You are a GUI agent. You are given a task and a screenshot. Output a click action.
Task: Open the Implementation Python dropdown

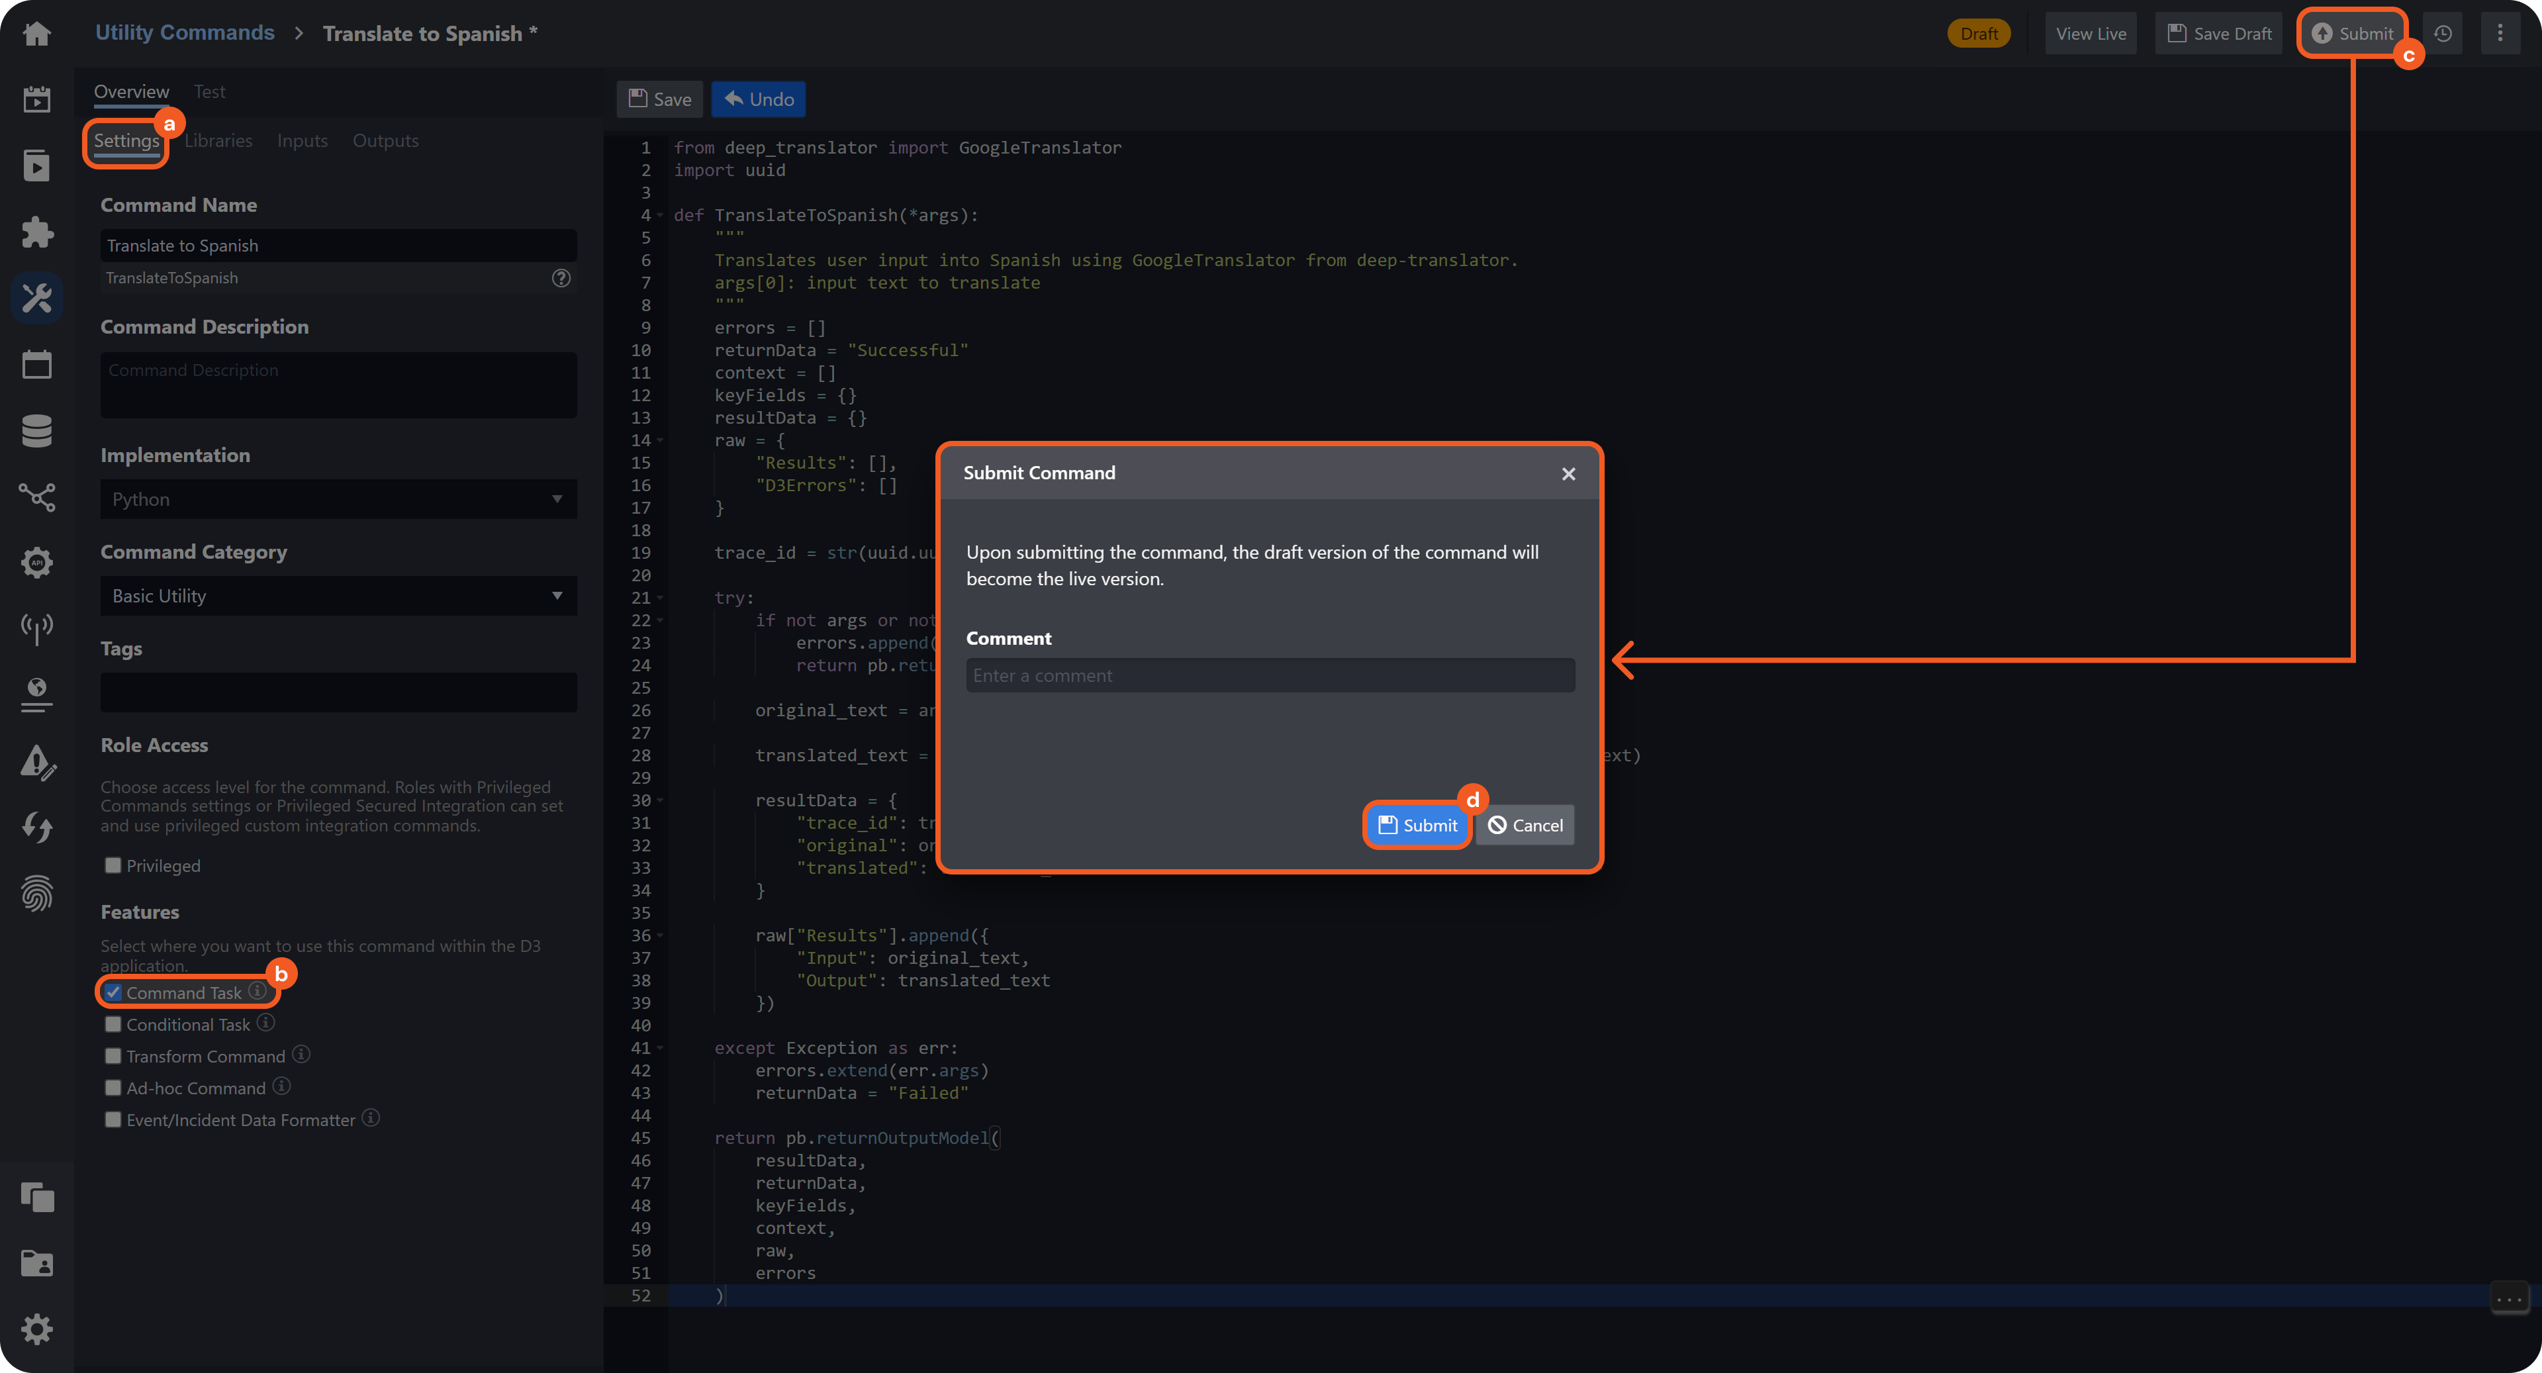tap(338, 499)
